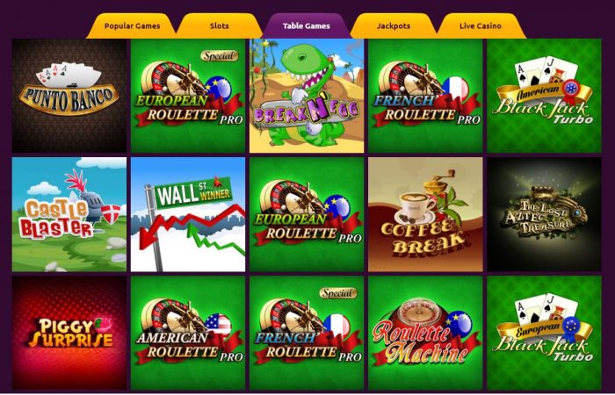Launch American Roulette Pro
This screenshot has height=395, width=615.
[188, 333]
